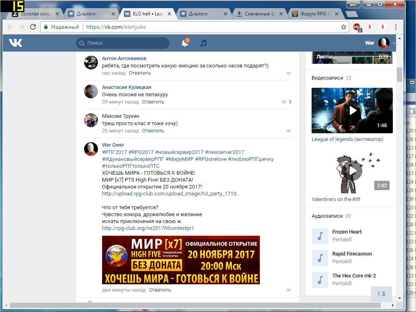416x312 pixels.
Task: Play the Frozen Heart audio track
Action: click(320, 236)
